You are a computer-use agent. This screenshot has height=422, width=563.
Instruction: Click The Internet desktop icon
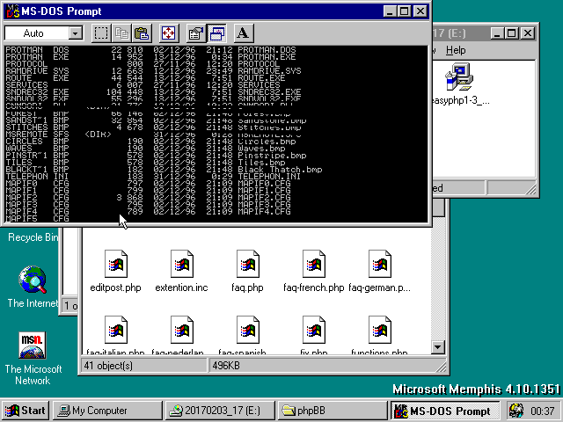(x=33, y=280)
